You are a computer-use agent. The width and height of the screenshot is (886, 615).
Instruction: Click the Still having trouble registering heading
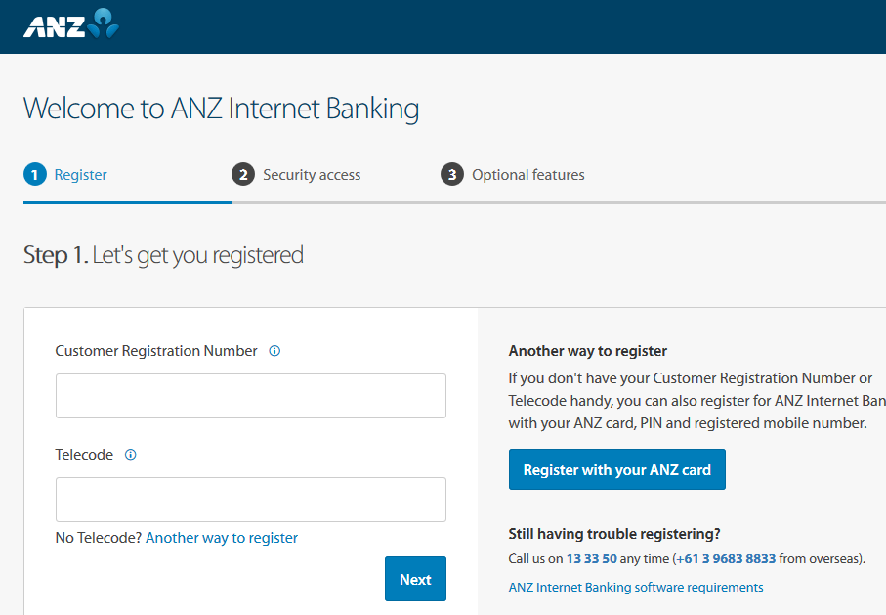coord(614,534)
